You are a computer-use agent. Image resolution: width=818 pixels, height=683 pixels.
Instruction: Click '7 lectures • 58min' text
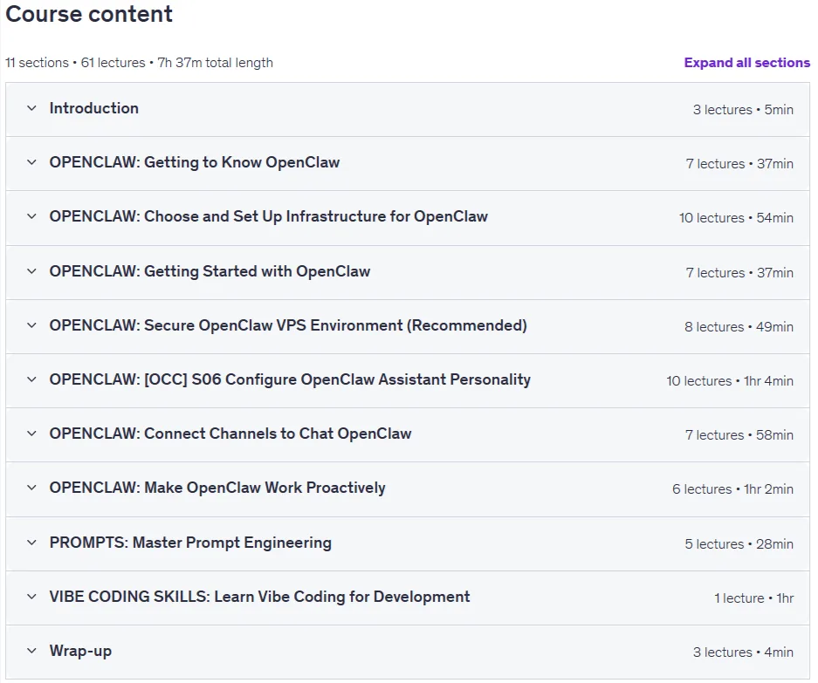[739, 434]
